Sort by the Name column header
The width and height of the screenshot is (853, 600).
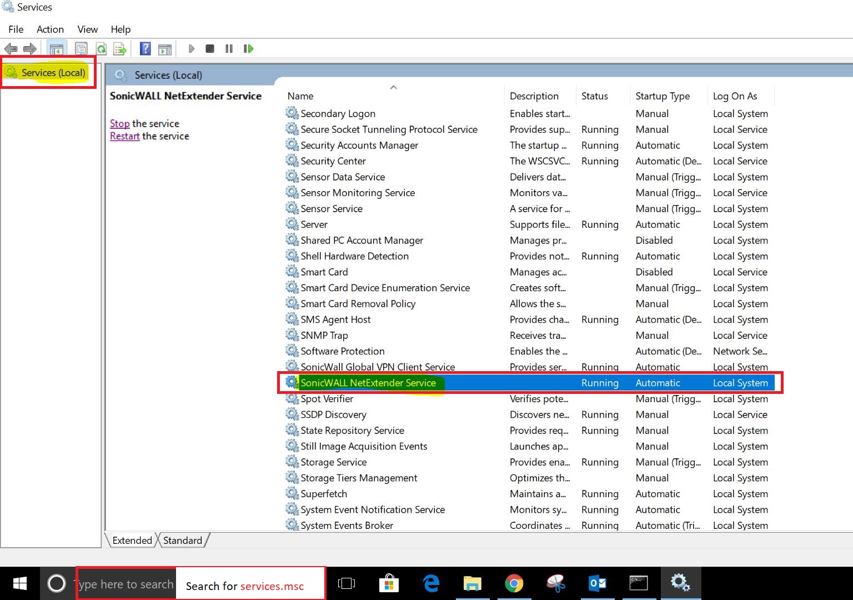click(x=300, y=96)
